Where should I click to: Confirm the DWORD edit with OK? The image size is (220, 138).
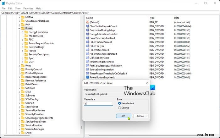(124, 116)
